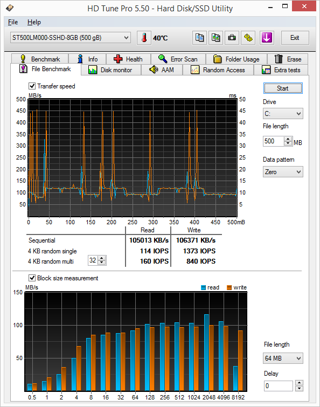Screen dimensions: 320x407
Task: Open the Help menu
Action: [x=34, y=22]
